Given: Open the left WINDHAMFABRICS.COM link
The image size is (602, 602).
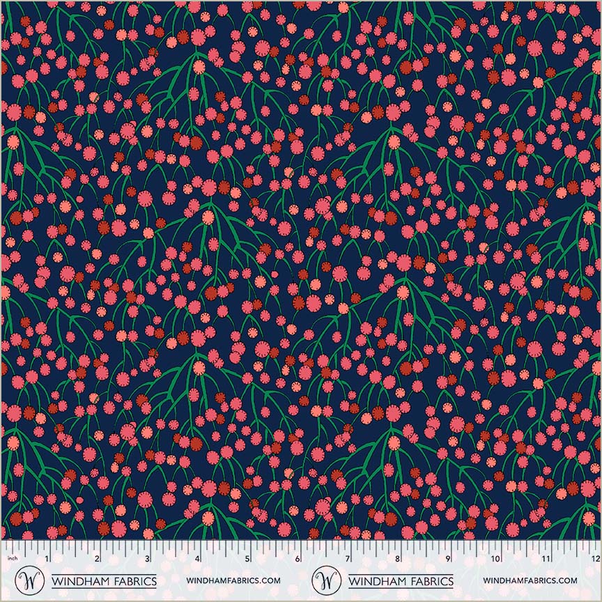Looking at the screenshot, I should point(233,581).
